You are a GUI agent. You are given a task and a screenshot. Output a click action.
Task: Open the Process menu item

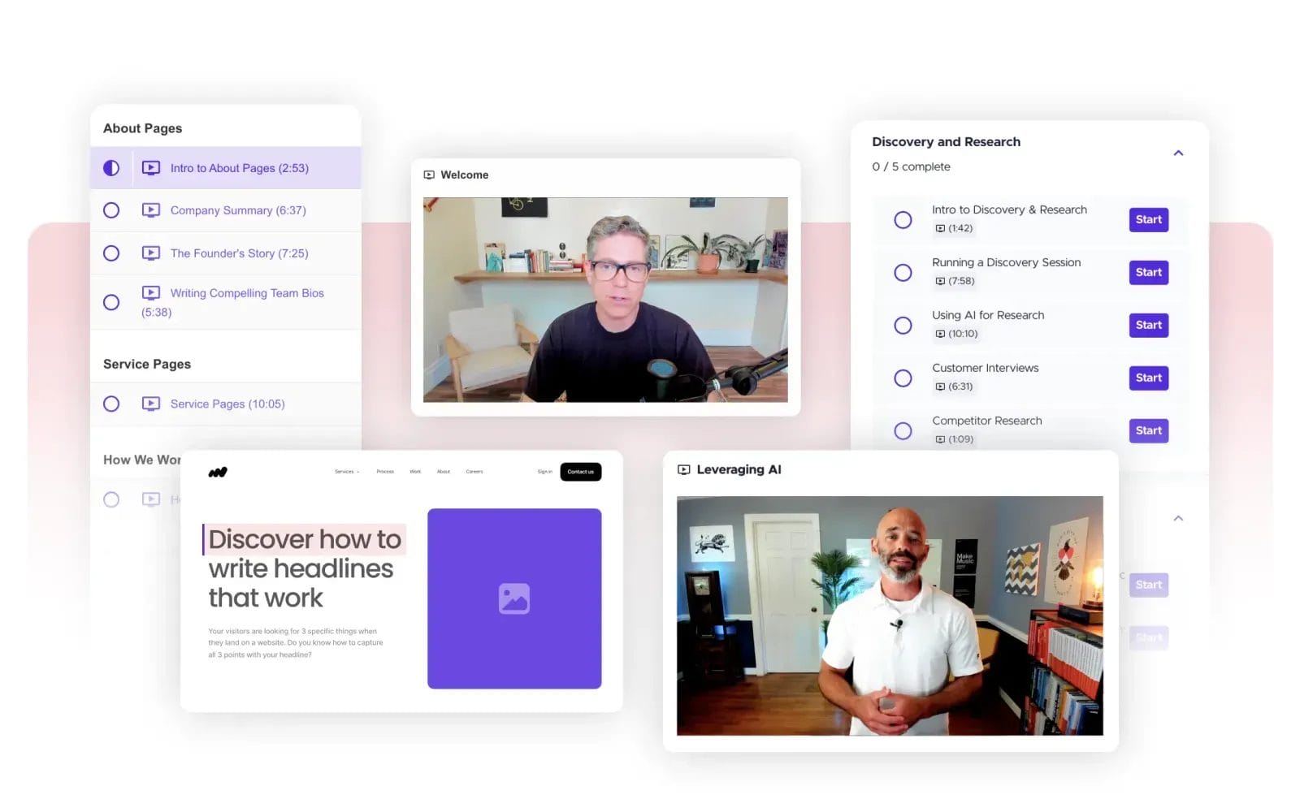(385, 472)
